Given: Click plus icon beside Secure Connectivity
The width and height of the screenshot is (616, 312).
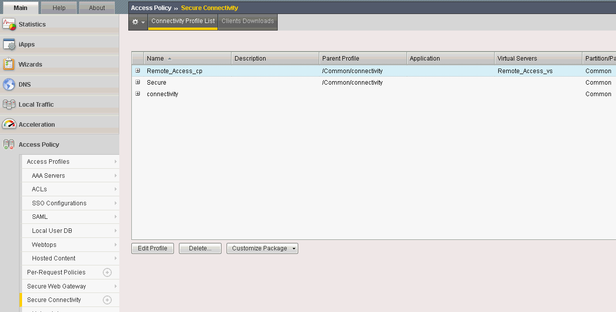Looking at the screenshot, I should (107, 300).
